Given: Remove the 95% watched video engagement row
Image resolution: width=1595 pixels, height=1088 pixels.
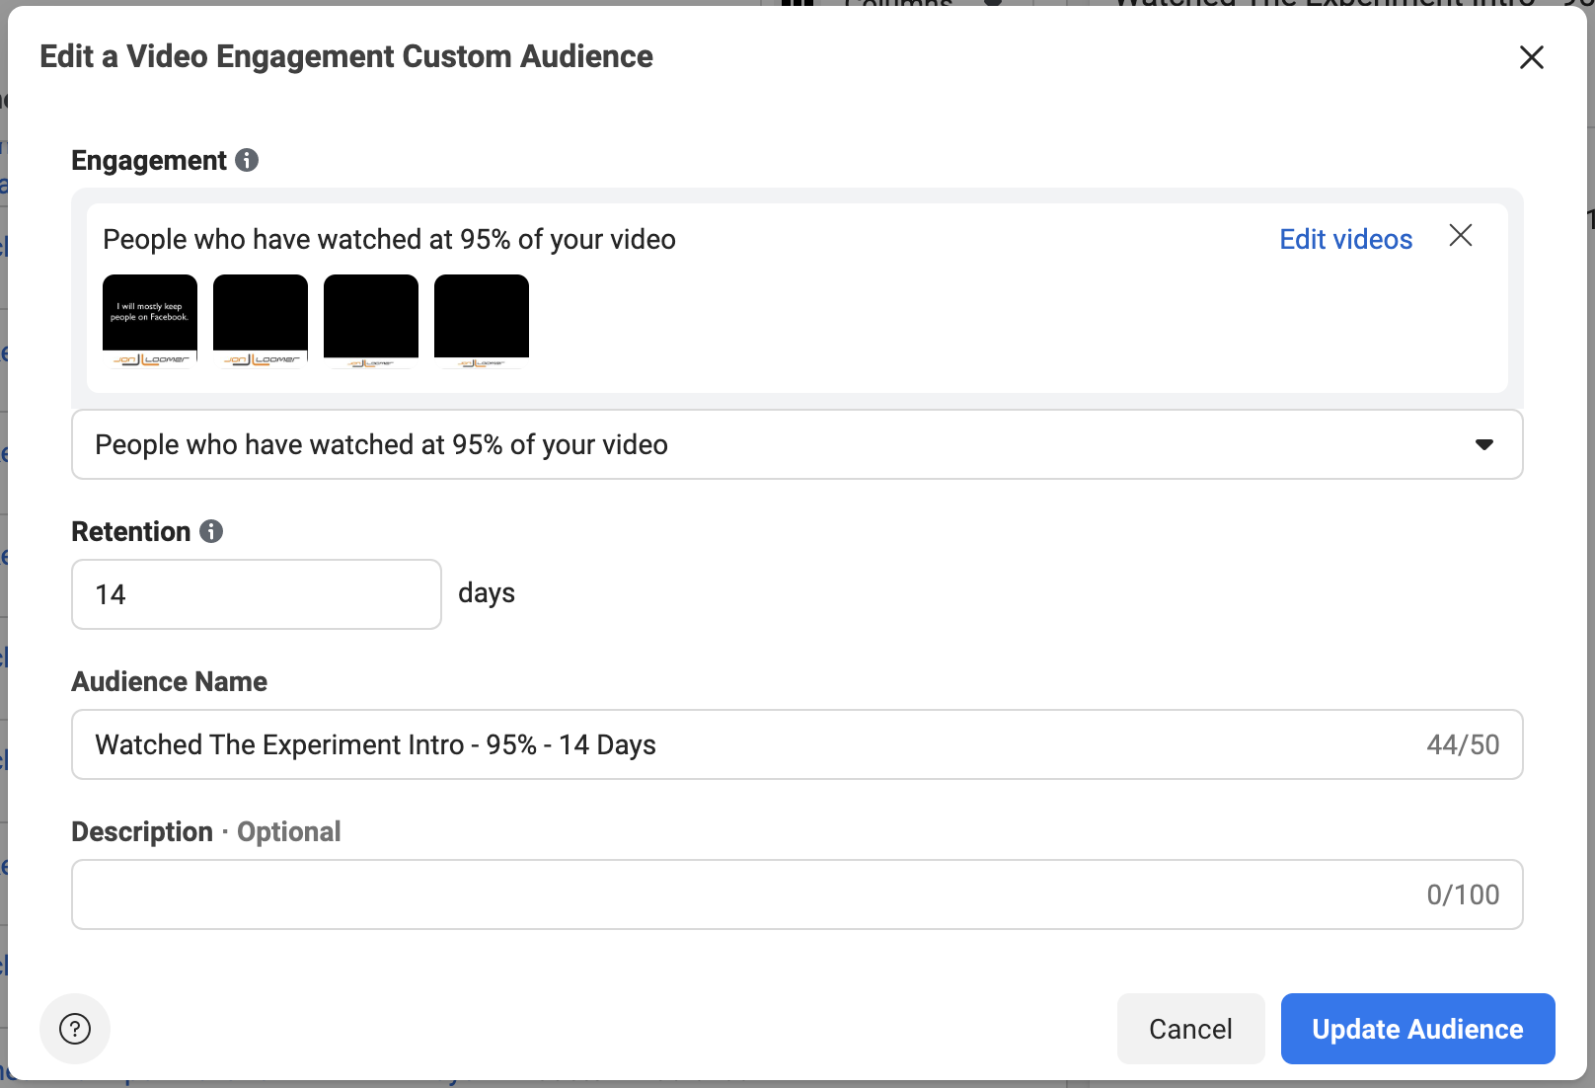Looking at the screenshot, I should 1461,235.
